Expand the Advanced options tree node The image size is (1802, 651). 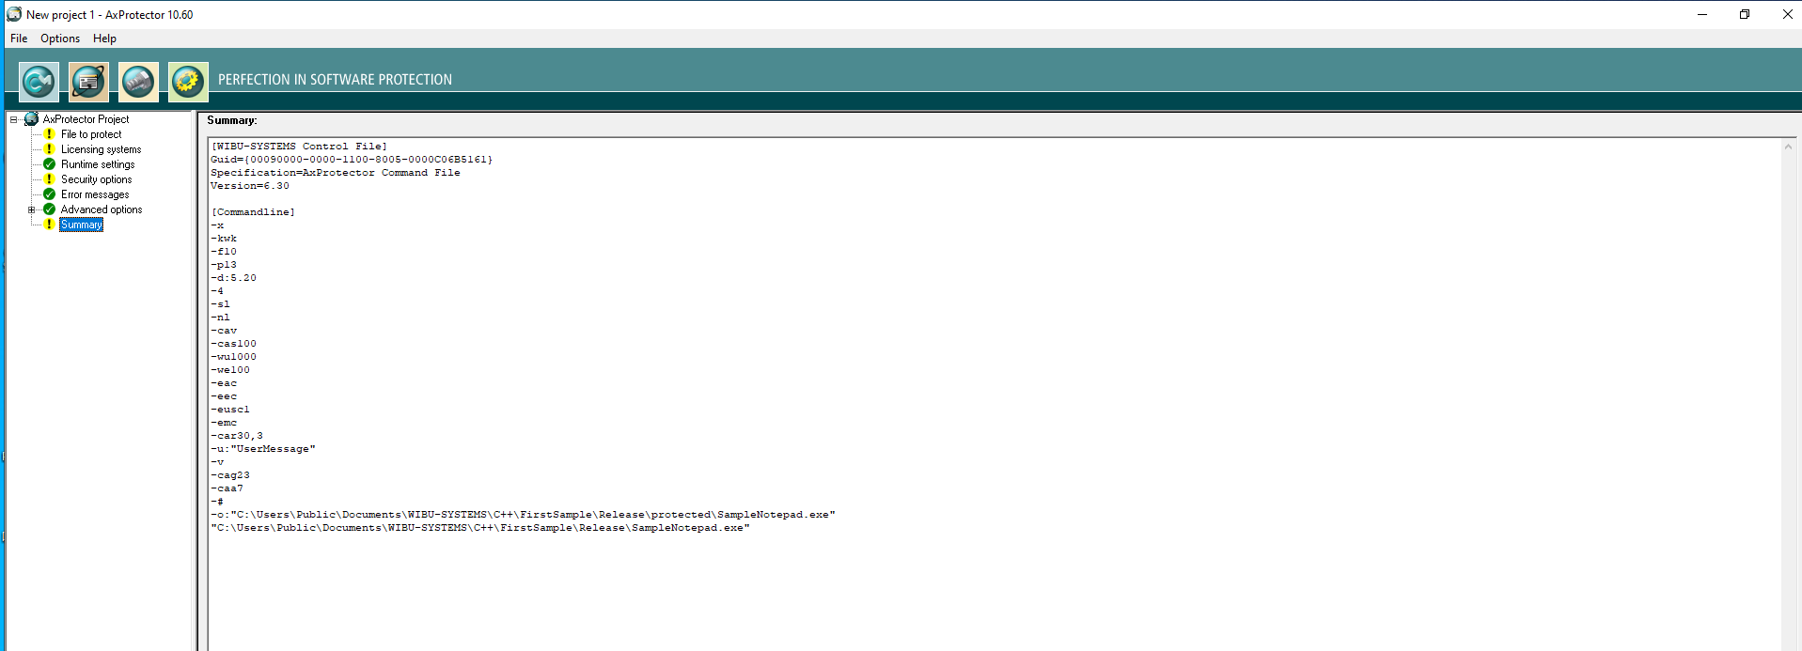(31, 209)
